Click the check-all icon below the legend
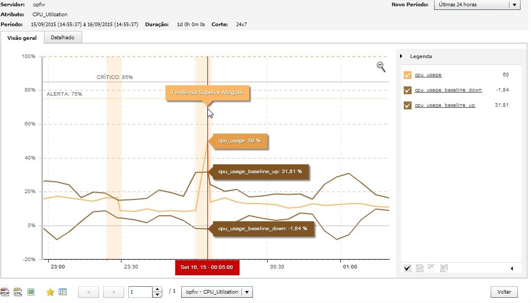The width and height of the screenshot is (531, 303). pyautogui.click(x=407, y=268)
